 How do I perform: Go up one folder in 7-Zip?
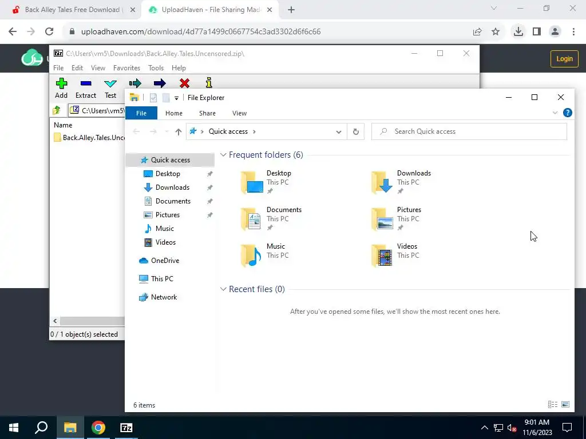coord(57,110)
